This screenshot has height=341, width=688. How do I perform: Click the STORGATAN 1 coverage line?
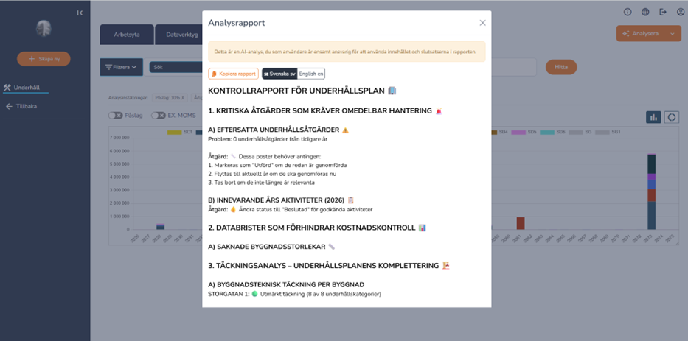[x=294, y=294]
